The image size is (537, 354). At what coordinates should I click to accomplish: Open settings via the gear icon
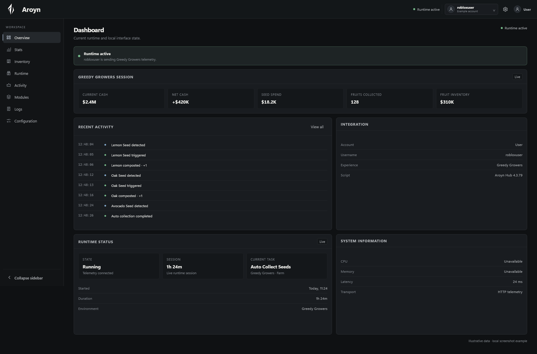pyautogui.click(x=505, y=9)
